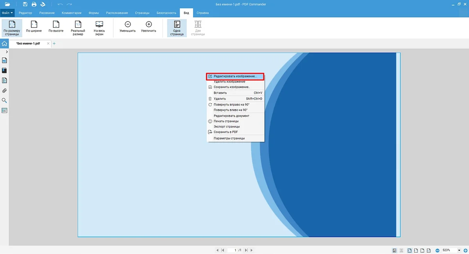Image resolution: width=469 pixels, height=254 pixels.
Task: Open the search magnifier in sidebar
Action: 5,100
